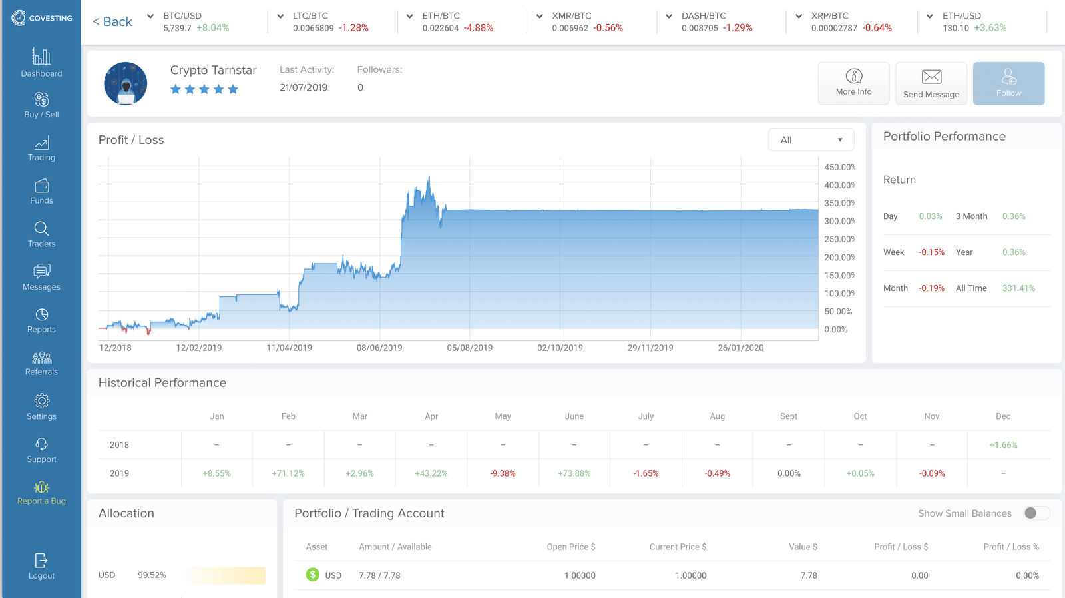View the Reports pie chart icon
Image resolution: width=1065 pixels, height=598 pixels.
tap(41, 315)
